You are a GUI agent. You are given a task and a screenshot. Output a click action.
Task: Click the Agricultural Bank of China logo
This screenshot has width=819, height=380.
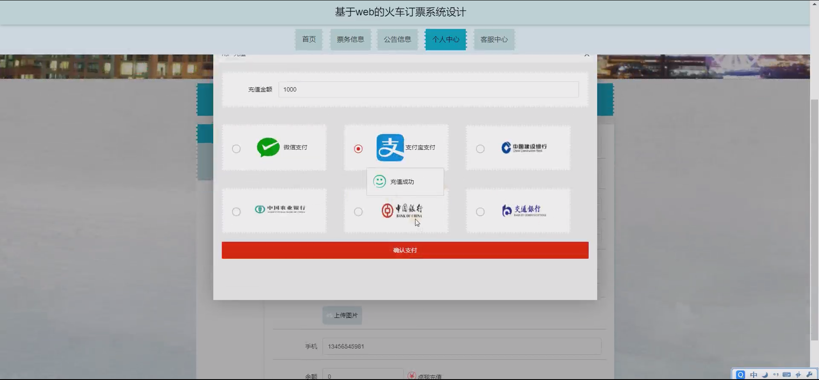point(280,209)
